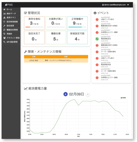The width and height of the screenshot is (137, 142).
Task: Go to next day with grey arrow
Action: (88, 94)
